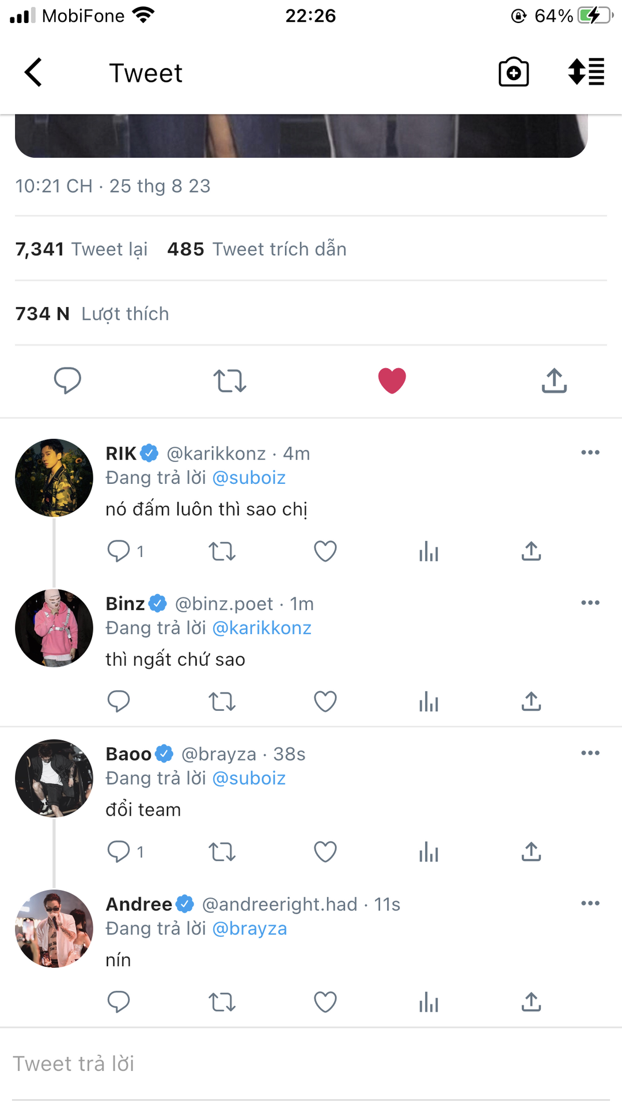Open the @karikkonz mention in Binz's reply
The width and height of the screenshot is (622, 1106).
coord(261,628)
